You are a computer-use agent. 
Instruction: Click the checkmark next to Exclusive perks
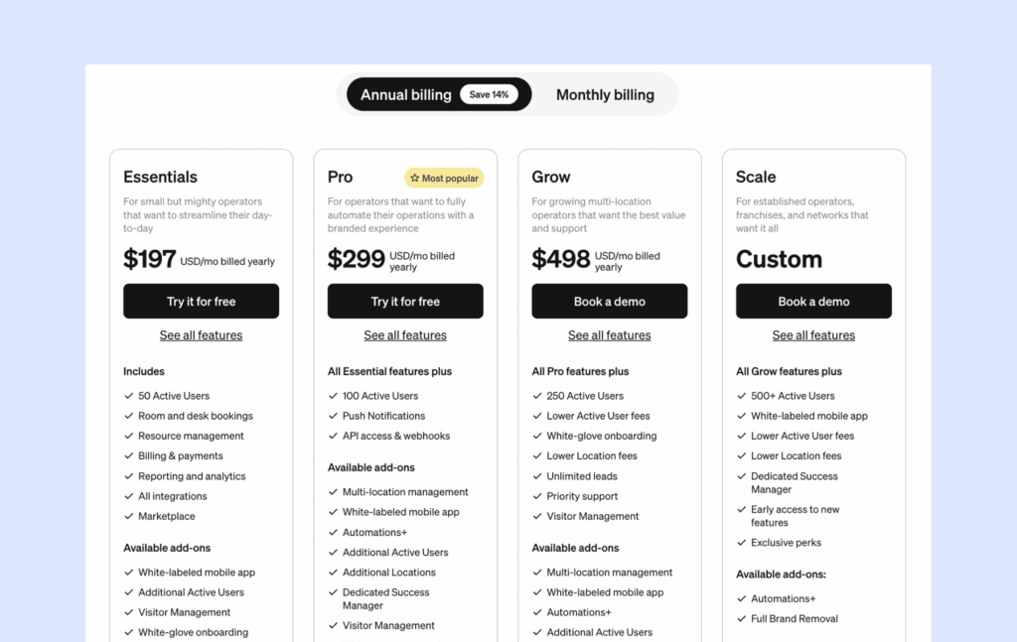(x=741, y=543)
